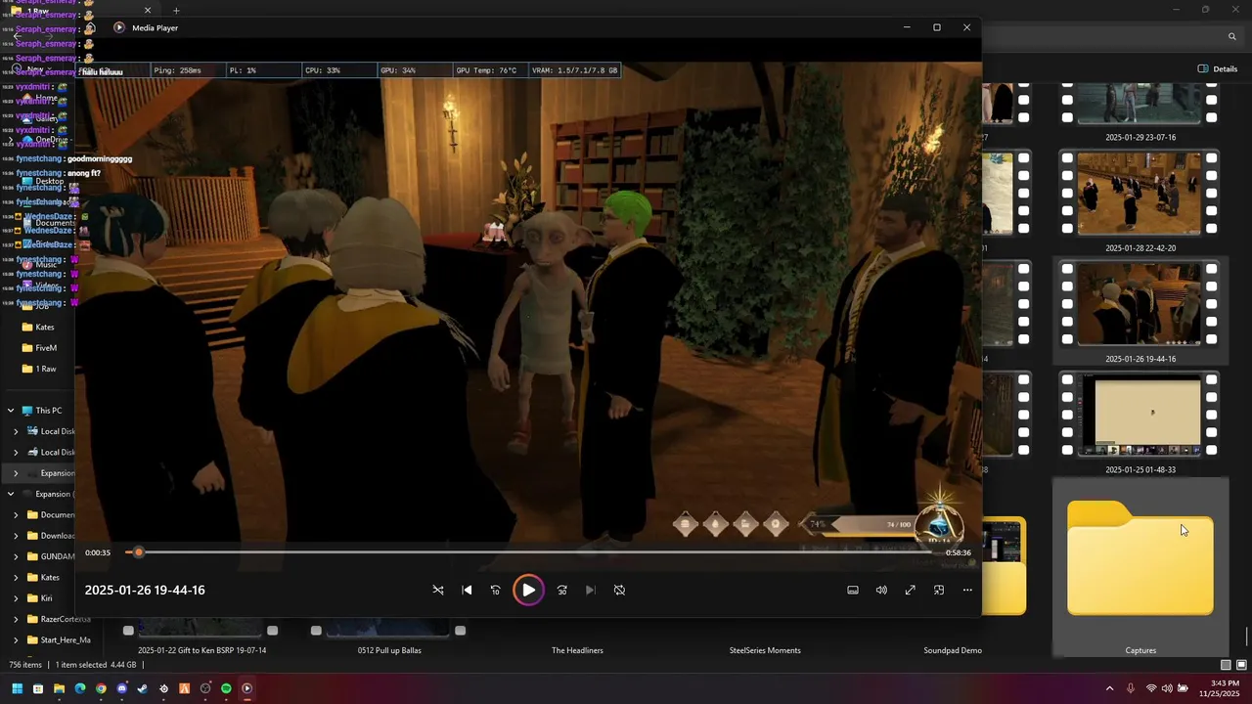This screenshot has height=704, width=1252.
Task: Skip back 10 seconds
Action: [495, 590]
